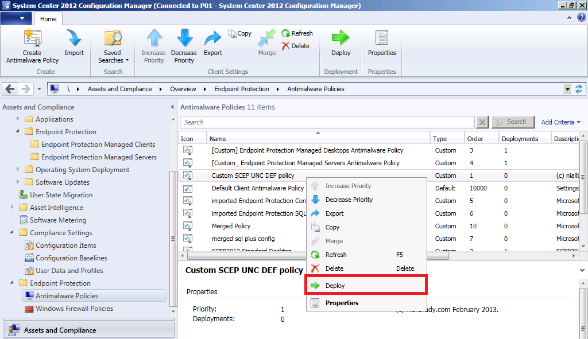Click Decrease Priority ribbon icon

[x=184, y=38]
